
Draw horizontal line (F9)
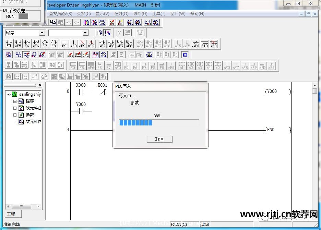pos(64,44)
